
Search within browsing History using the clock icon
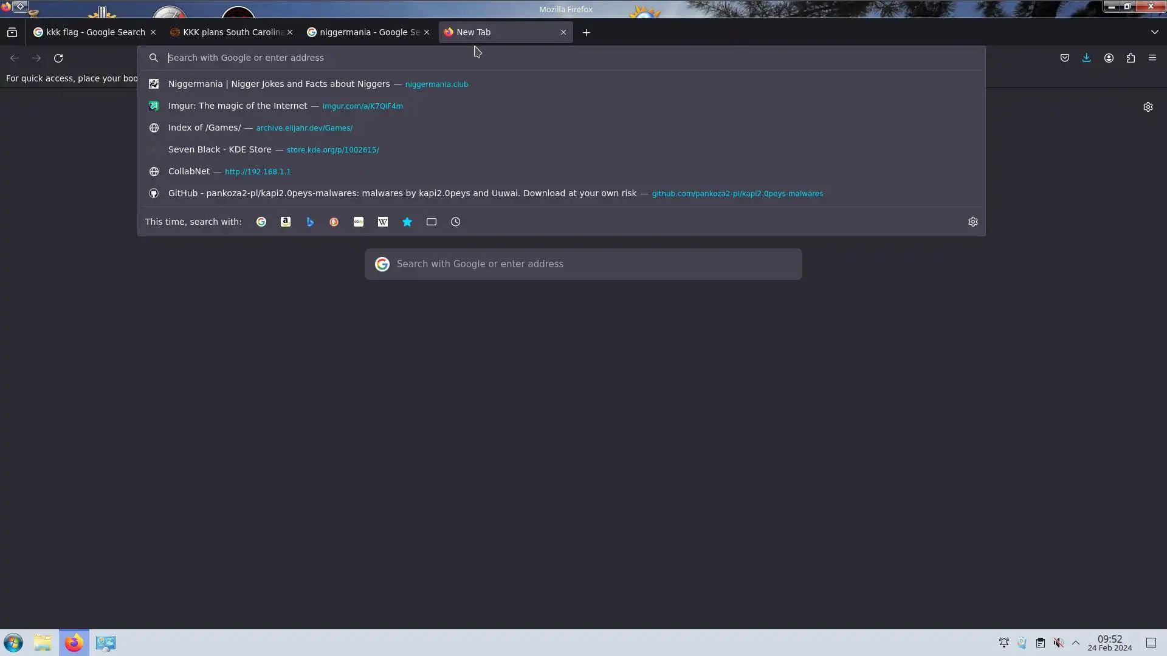456,222
